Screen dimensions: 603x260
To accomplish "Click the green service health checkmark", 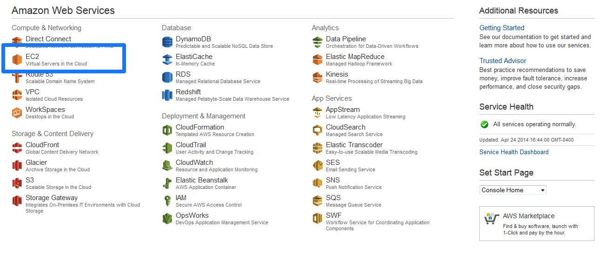I will tap(484, 124).
